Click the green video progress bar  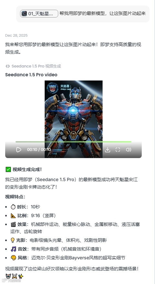pyautogui.click(x=73, y=142)
